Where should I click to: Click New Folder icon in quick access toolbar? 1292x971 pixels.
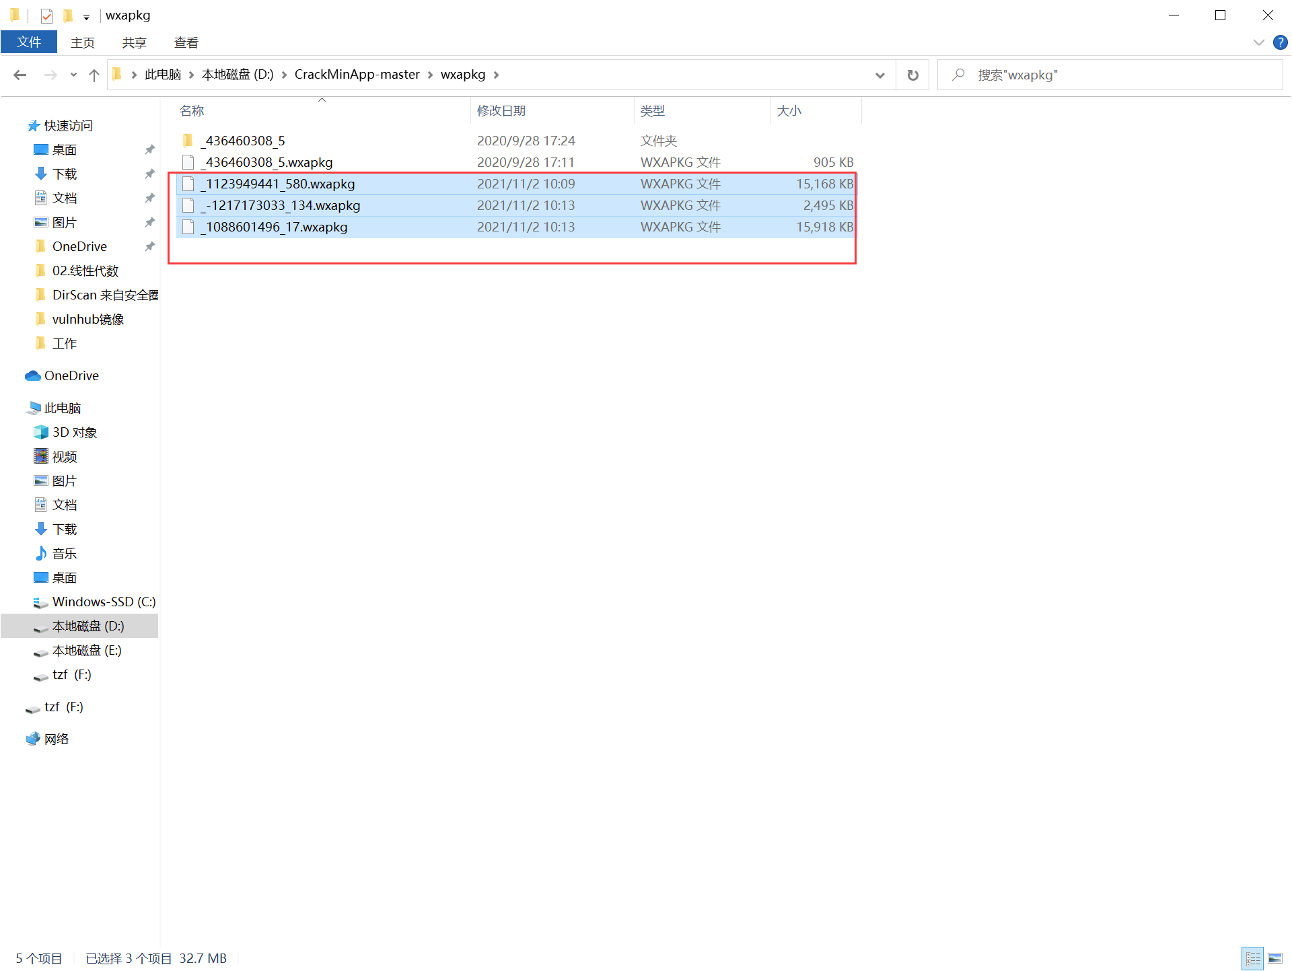point(68,15)
